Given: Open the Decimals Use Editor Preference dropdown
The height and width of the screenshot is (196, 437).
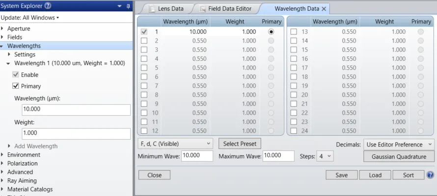Looking at the screenshot, I should (x=399, y=145).
